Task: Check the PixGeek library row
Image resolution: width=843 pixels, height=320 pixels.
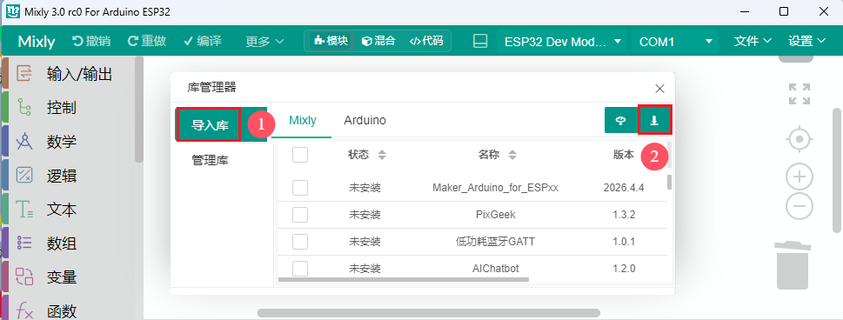Action: (300, 215)
